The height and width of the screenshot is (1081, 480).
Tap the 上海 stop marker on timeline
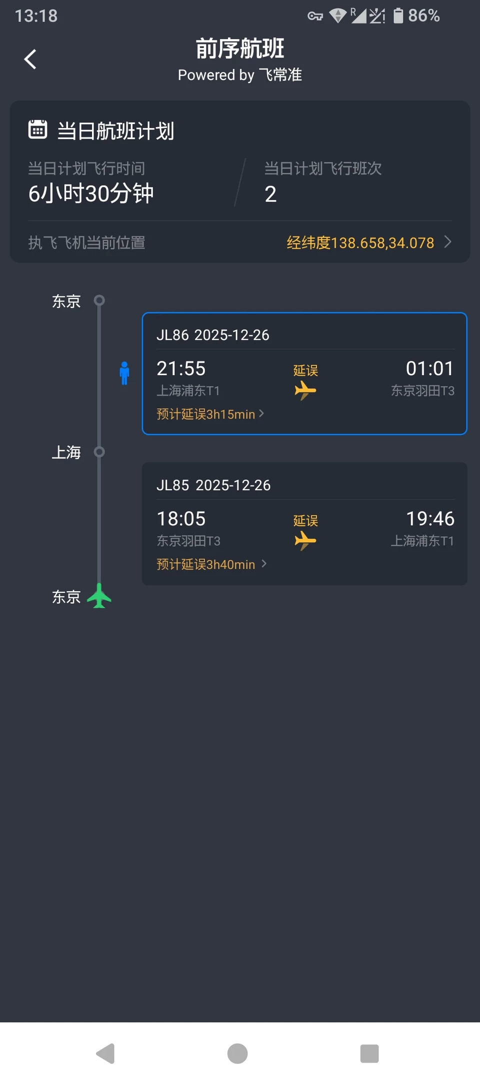point(99,452)
